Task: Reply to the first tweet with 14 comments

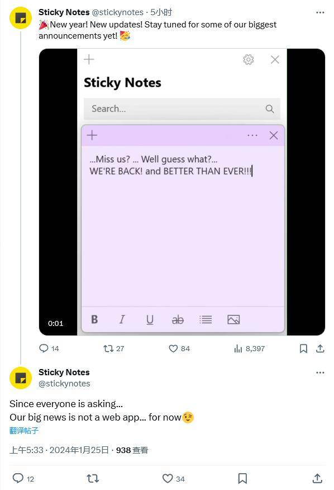Action: (x=49, y=348)
